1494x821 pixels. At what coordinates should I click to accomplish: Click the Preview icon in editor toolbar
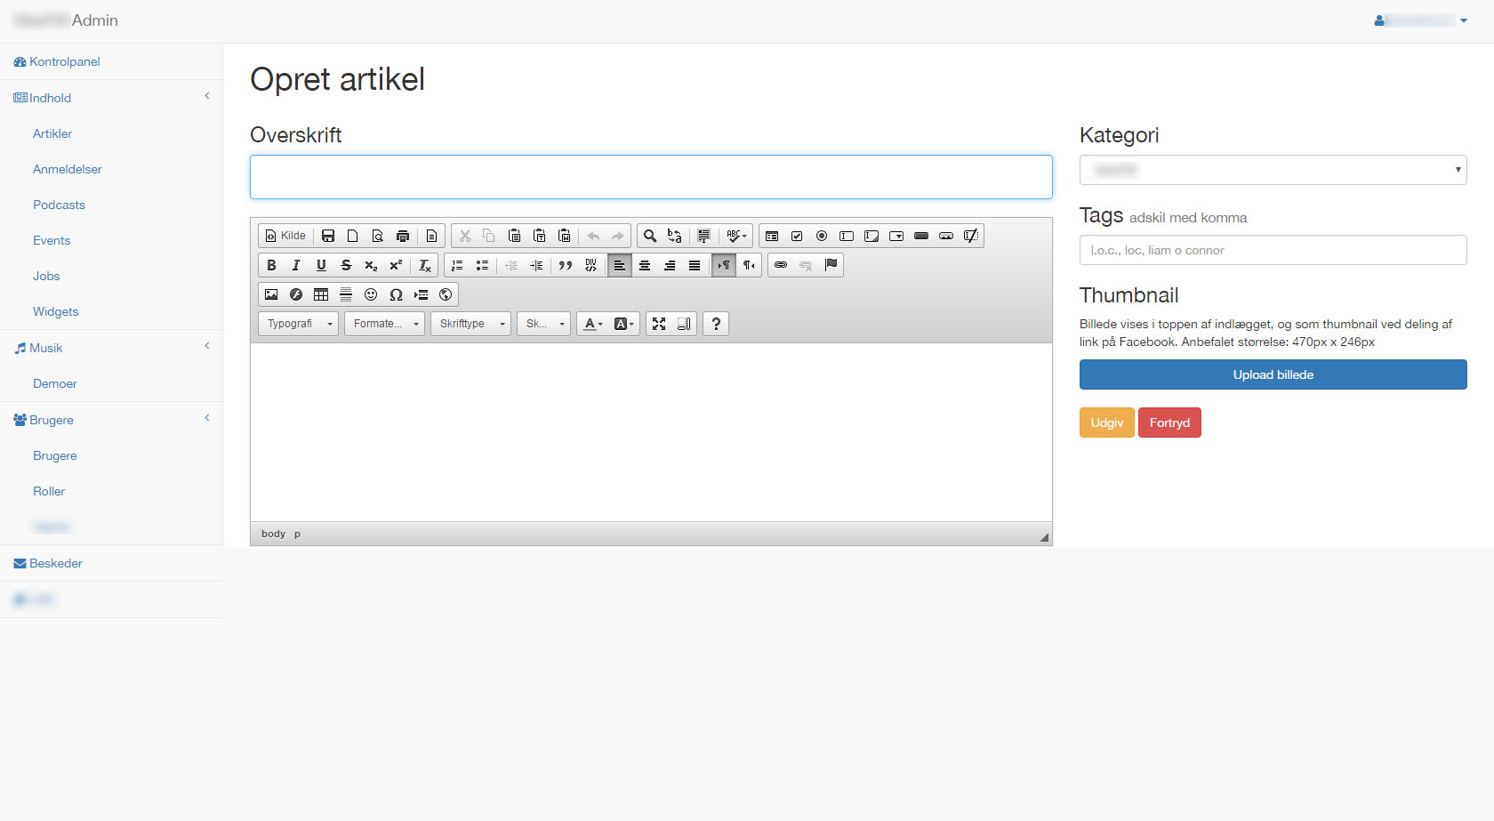tap(378, 236)
